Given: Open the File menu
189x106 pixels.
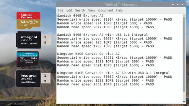Looking at the screenshot, I should pyautogui.click(x=61, y=11).
